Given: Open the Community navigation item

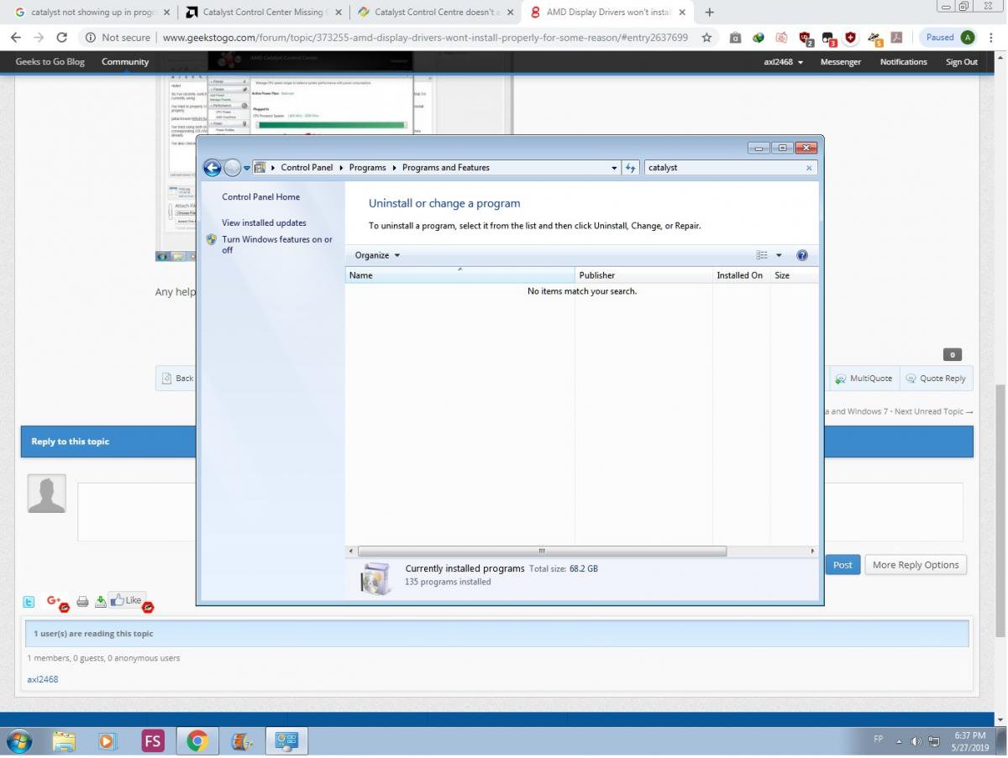Looking at the screenshot, I should coord(125,62).
